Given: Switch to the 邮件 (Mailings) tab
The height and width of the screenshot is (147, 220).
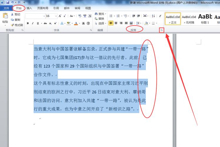Looking at the screenshot, I should click(67, 8).
